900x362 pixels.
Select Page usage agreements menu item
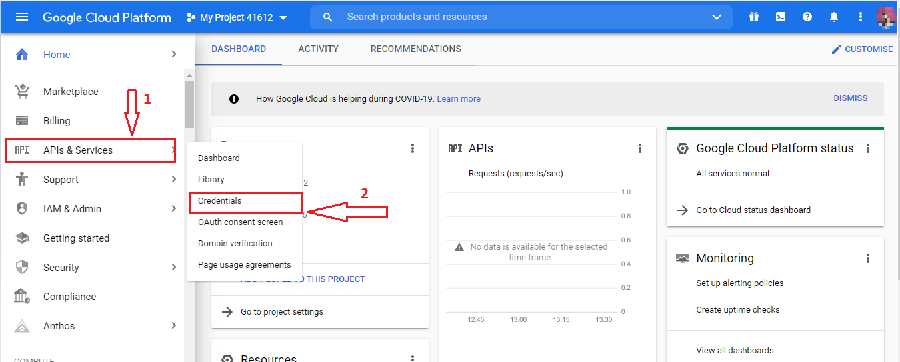(x=245, y=265)
